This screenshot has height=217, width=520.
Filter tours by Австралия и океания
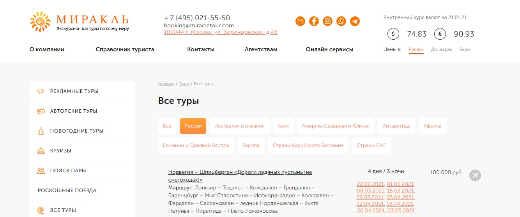(x=240, y=126)
